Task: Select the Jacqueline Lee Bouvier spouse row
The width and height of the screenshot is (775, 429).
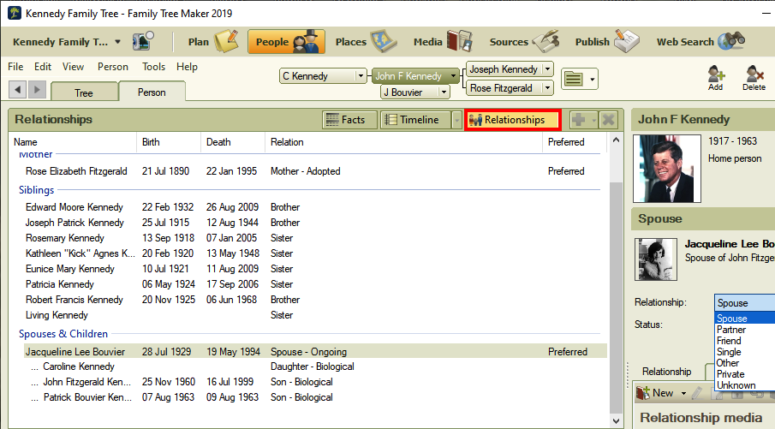Action: click(x=315, y=351)
